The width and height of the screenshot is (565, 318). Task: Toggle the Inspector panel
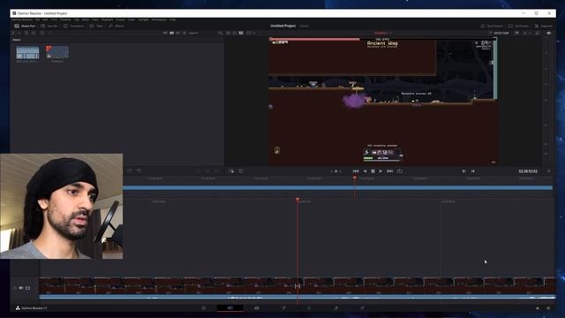tap(544, 26)
